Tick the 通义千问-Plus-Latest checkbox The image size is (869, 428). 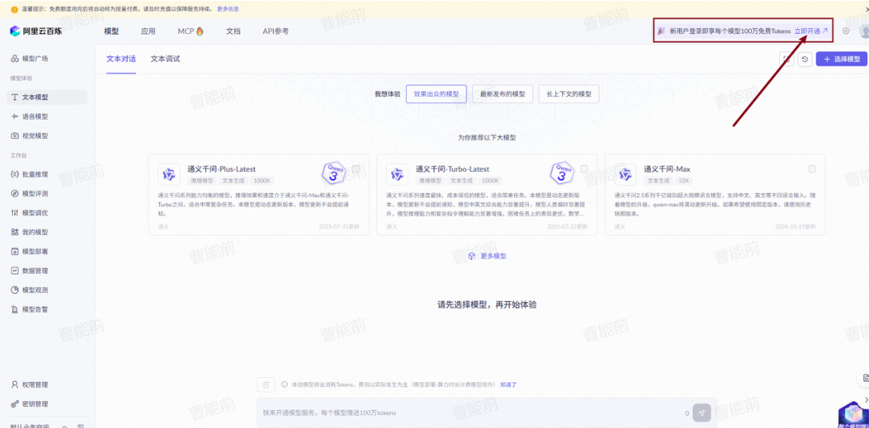[355, 169]
